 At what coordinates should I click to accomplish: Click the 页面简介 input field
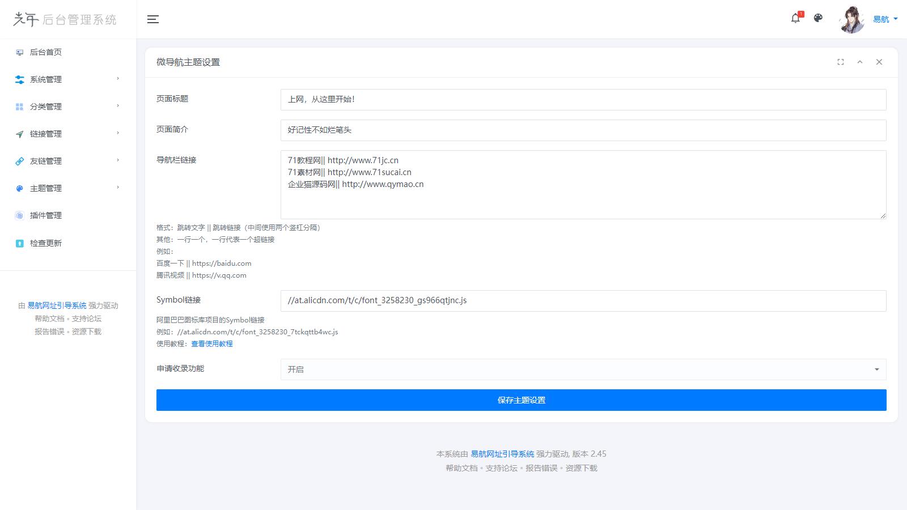pos(583,130)
